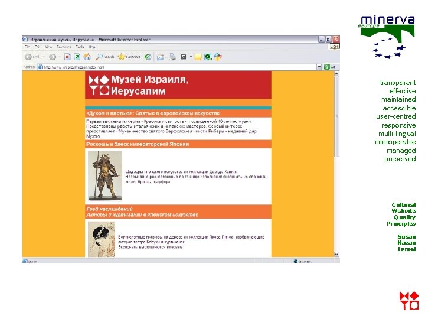Open the Favorites menu
Viewport: 425px width, 319px height.
[x=64, y=47]
